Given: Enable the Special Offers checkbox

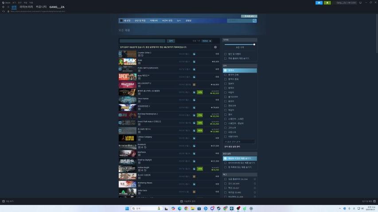Looking at the screenshot, I should pos(226,54).
